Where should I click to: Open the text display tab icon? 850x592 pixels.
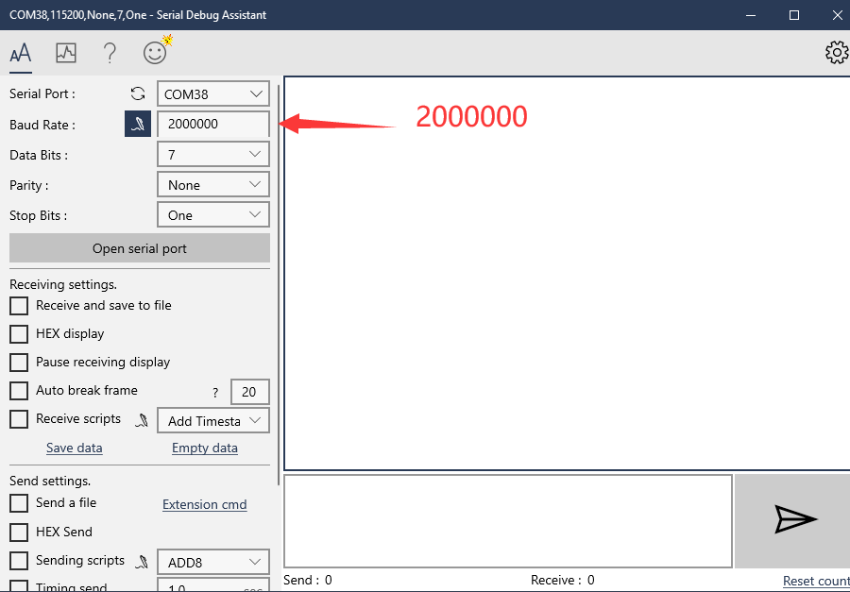21,54
